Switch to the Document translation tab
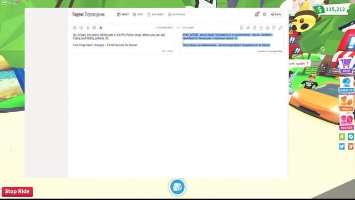The width and height of the screenshot is (355, 200). click(156, 14)
